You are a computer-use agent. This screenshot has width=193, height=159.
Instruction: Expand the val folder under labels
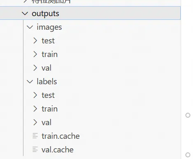[35, 122]
